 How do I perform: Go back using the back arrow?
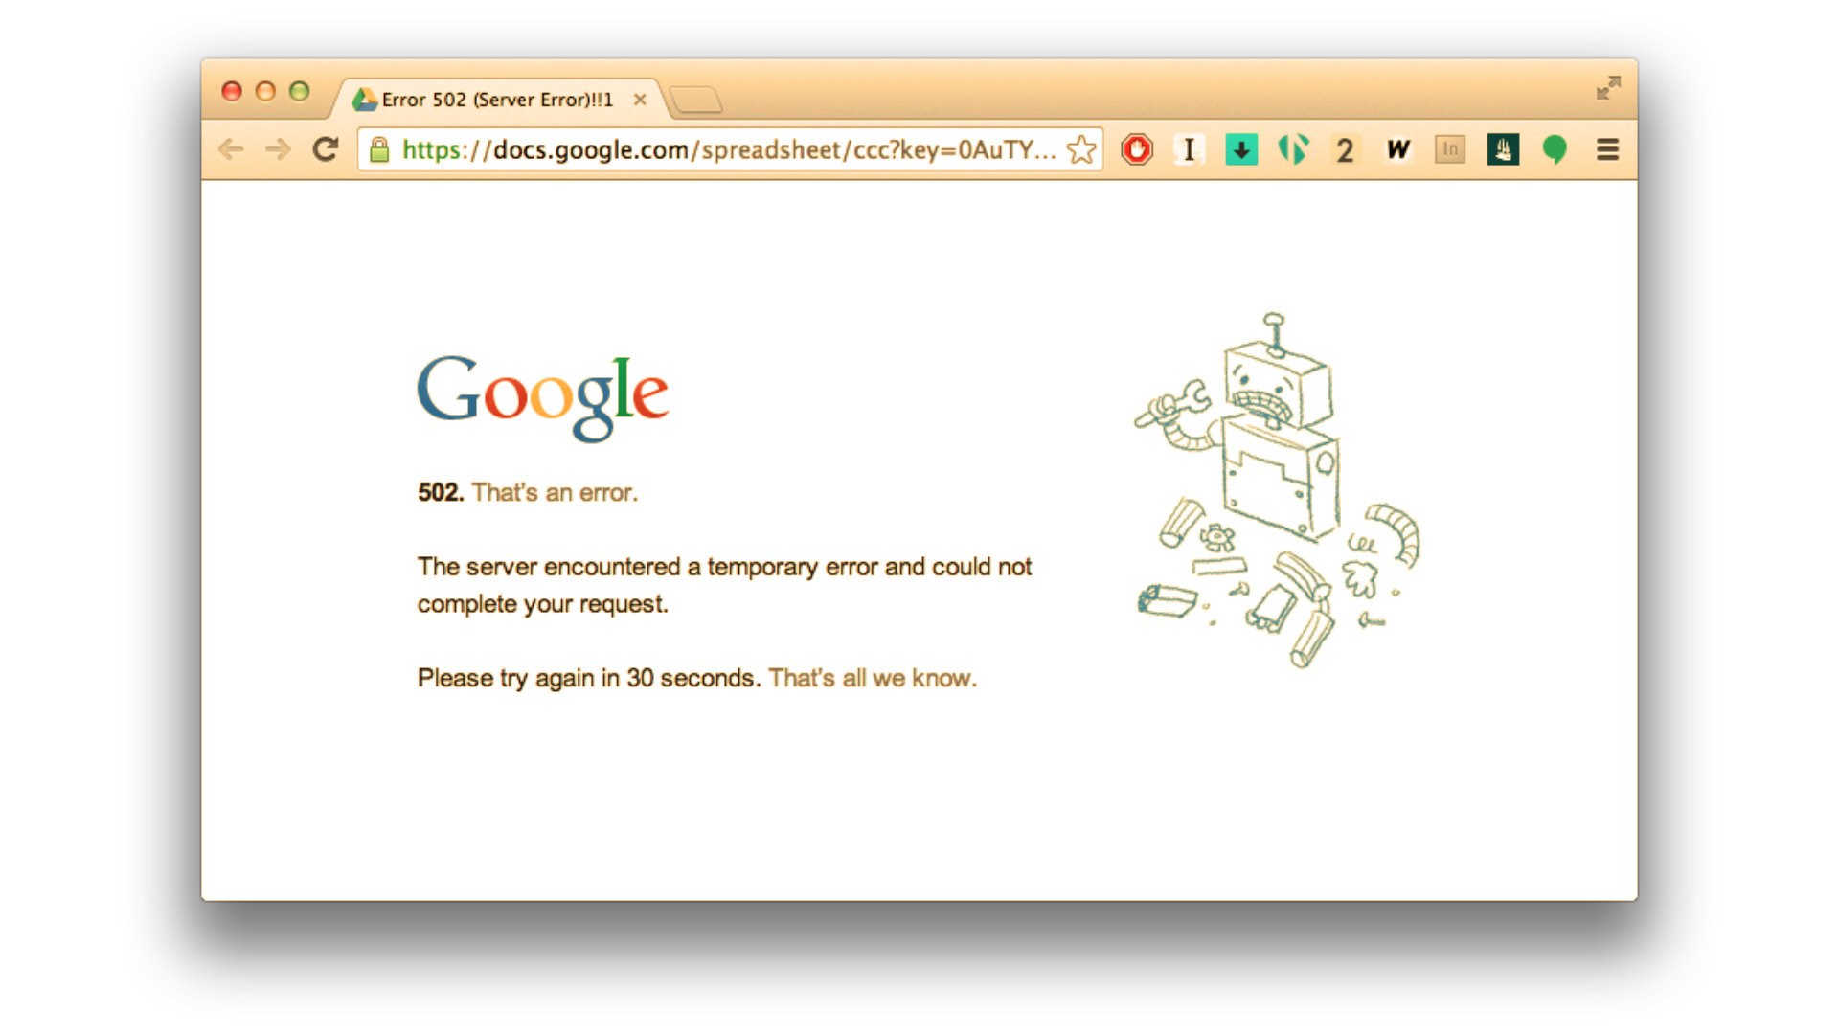tap(231, 149)
